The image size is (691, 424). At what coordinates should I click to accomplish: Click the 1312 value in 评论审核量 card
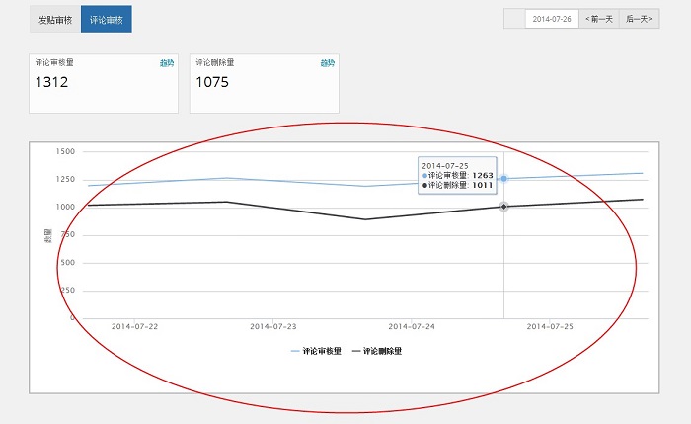coord(51,82)
